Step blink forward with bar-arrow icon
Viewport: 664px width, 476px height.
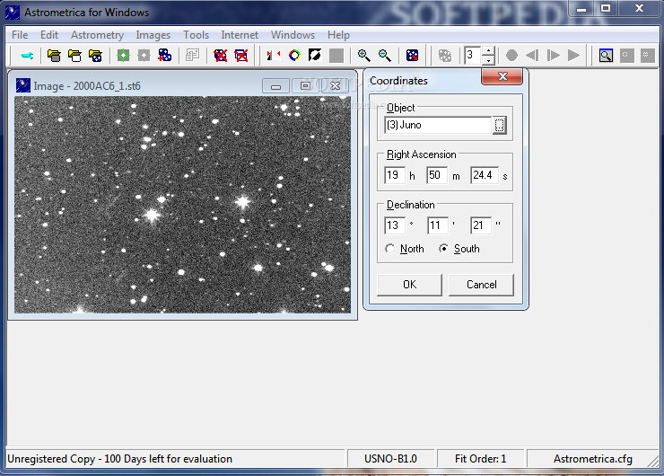coord(553,56)
